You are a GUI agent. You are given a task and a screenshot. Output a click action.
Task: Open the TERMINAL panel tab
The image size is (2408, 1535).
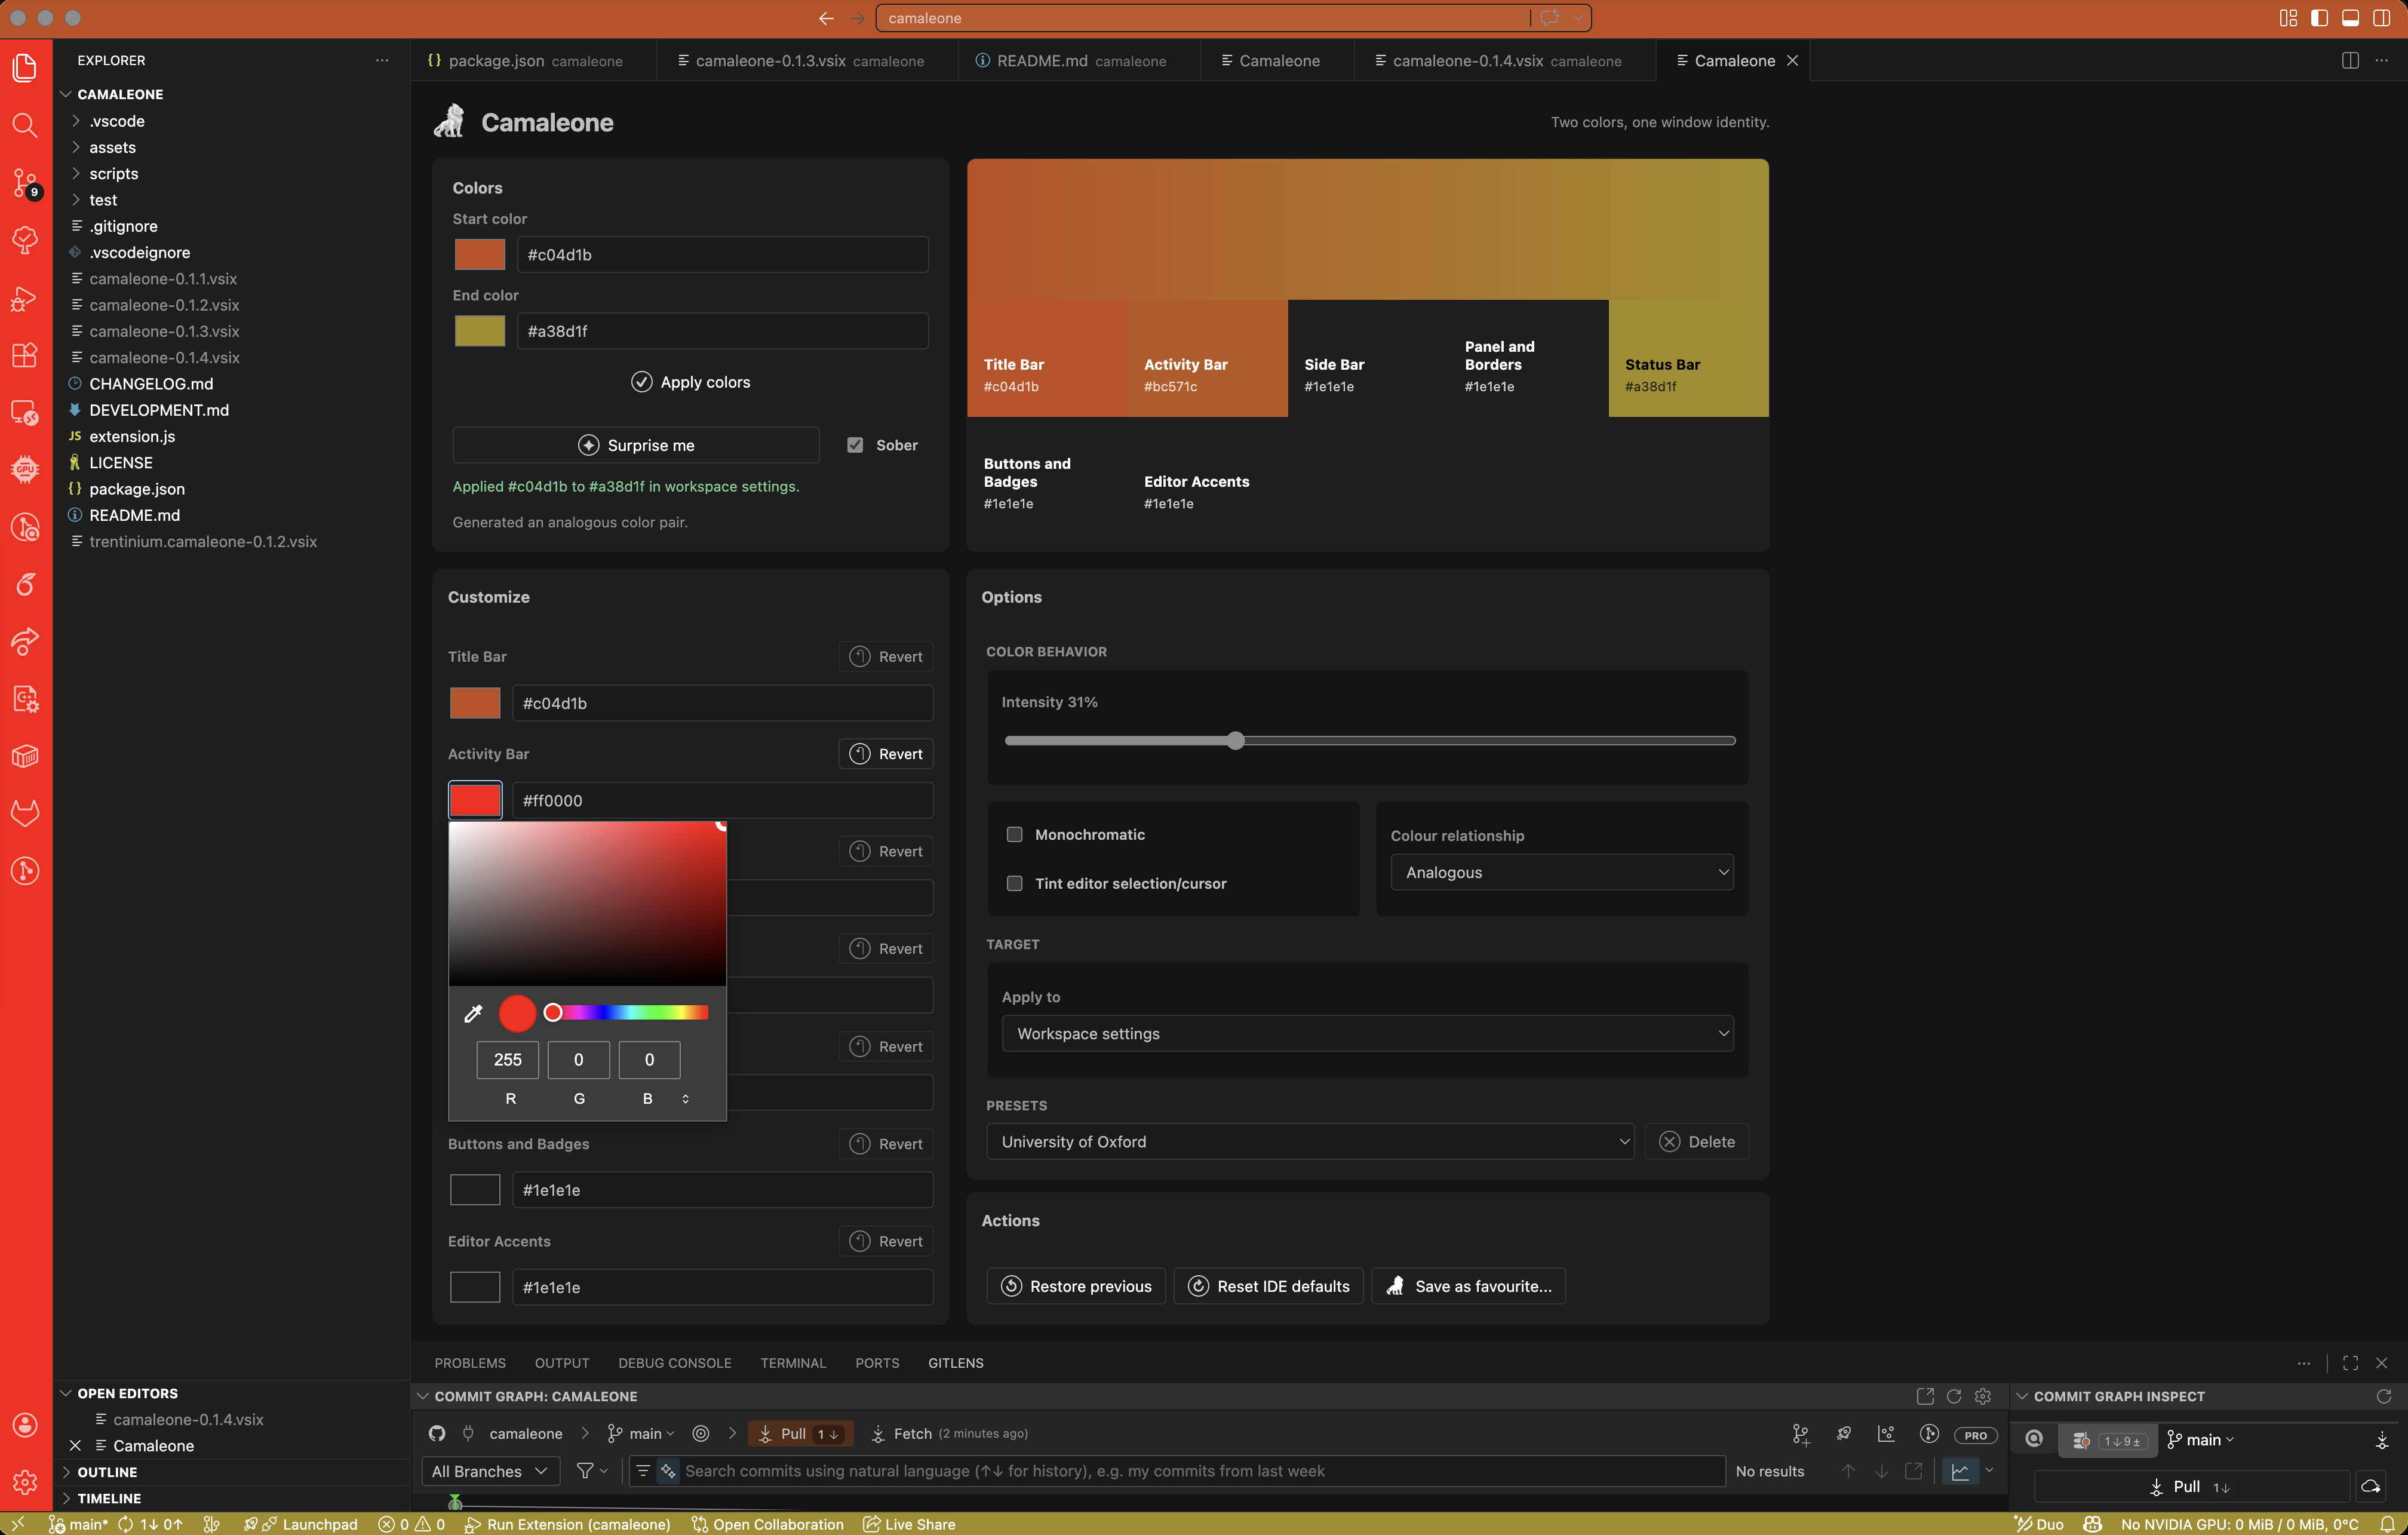tap(792, 1363)
